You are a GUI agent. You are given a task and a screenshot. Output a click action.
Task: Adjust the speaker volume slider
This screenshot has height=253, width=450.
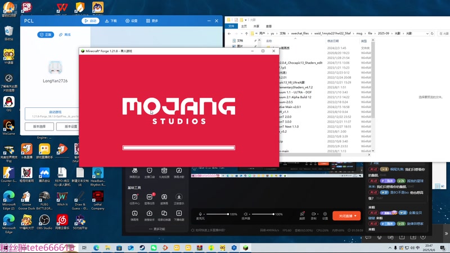263,214
